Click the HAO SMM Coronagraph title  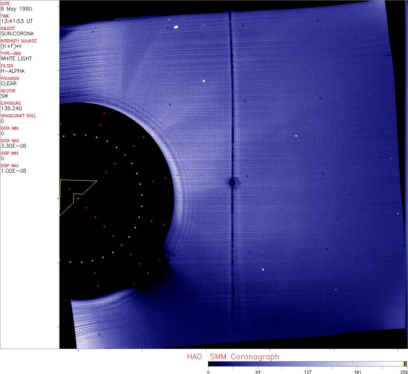click(233, 356)
